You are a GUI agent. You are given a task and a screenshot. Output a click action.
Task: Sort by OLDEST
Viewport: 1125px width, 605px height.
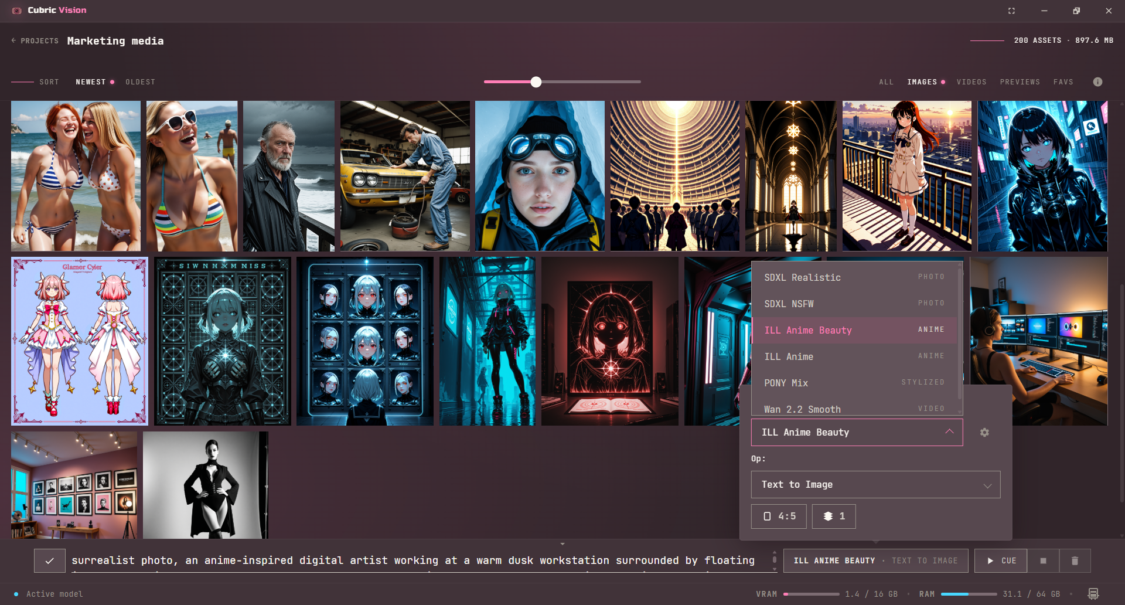coord(140,82)
